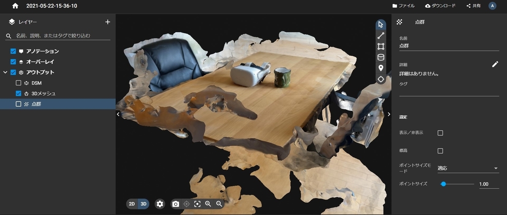Enable the DSM layer checkbox
The height and width of the screenshot is (215, 507).
pos(19,83)
